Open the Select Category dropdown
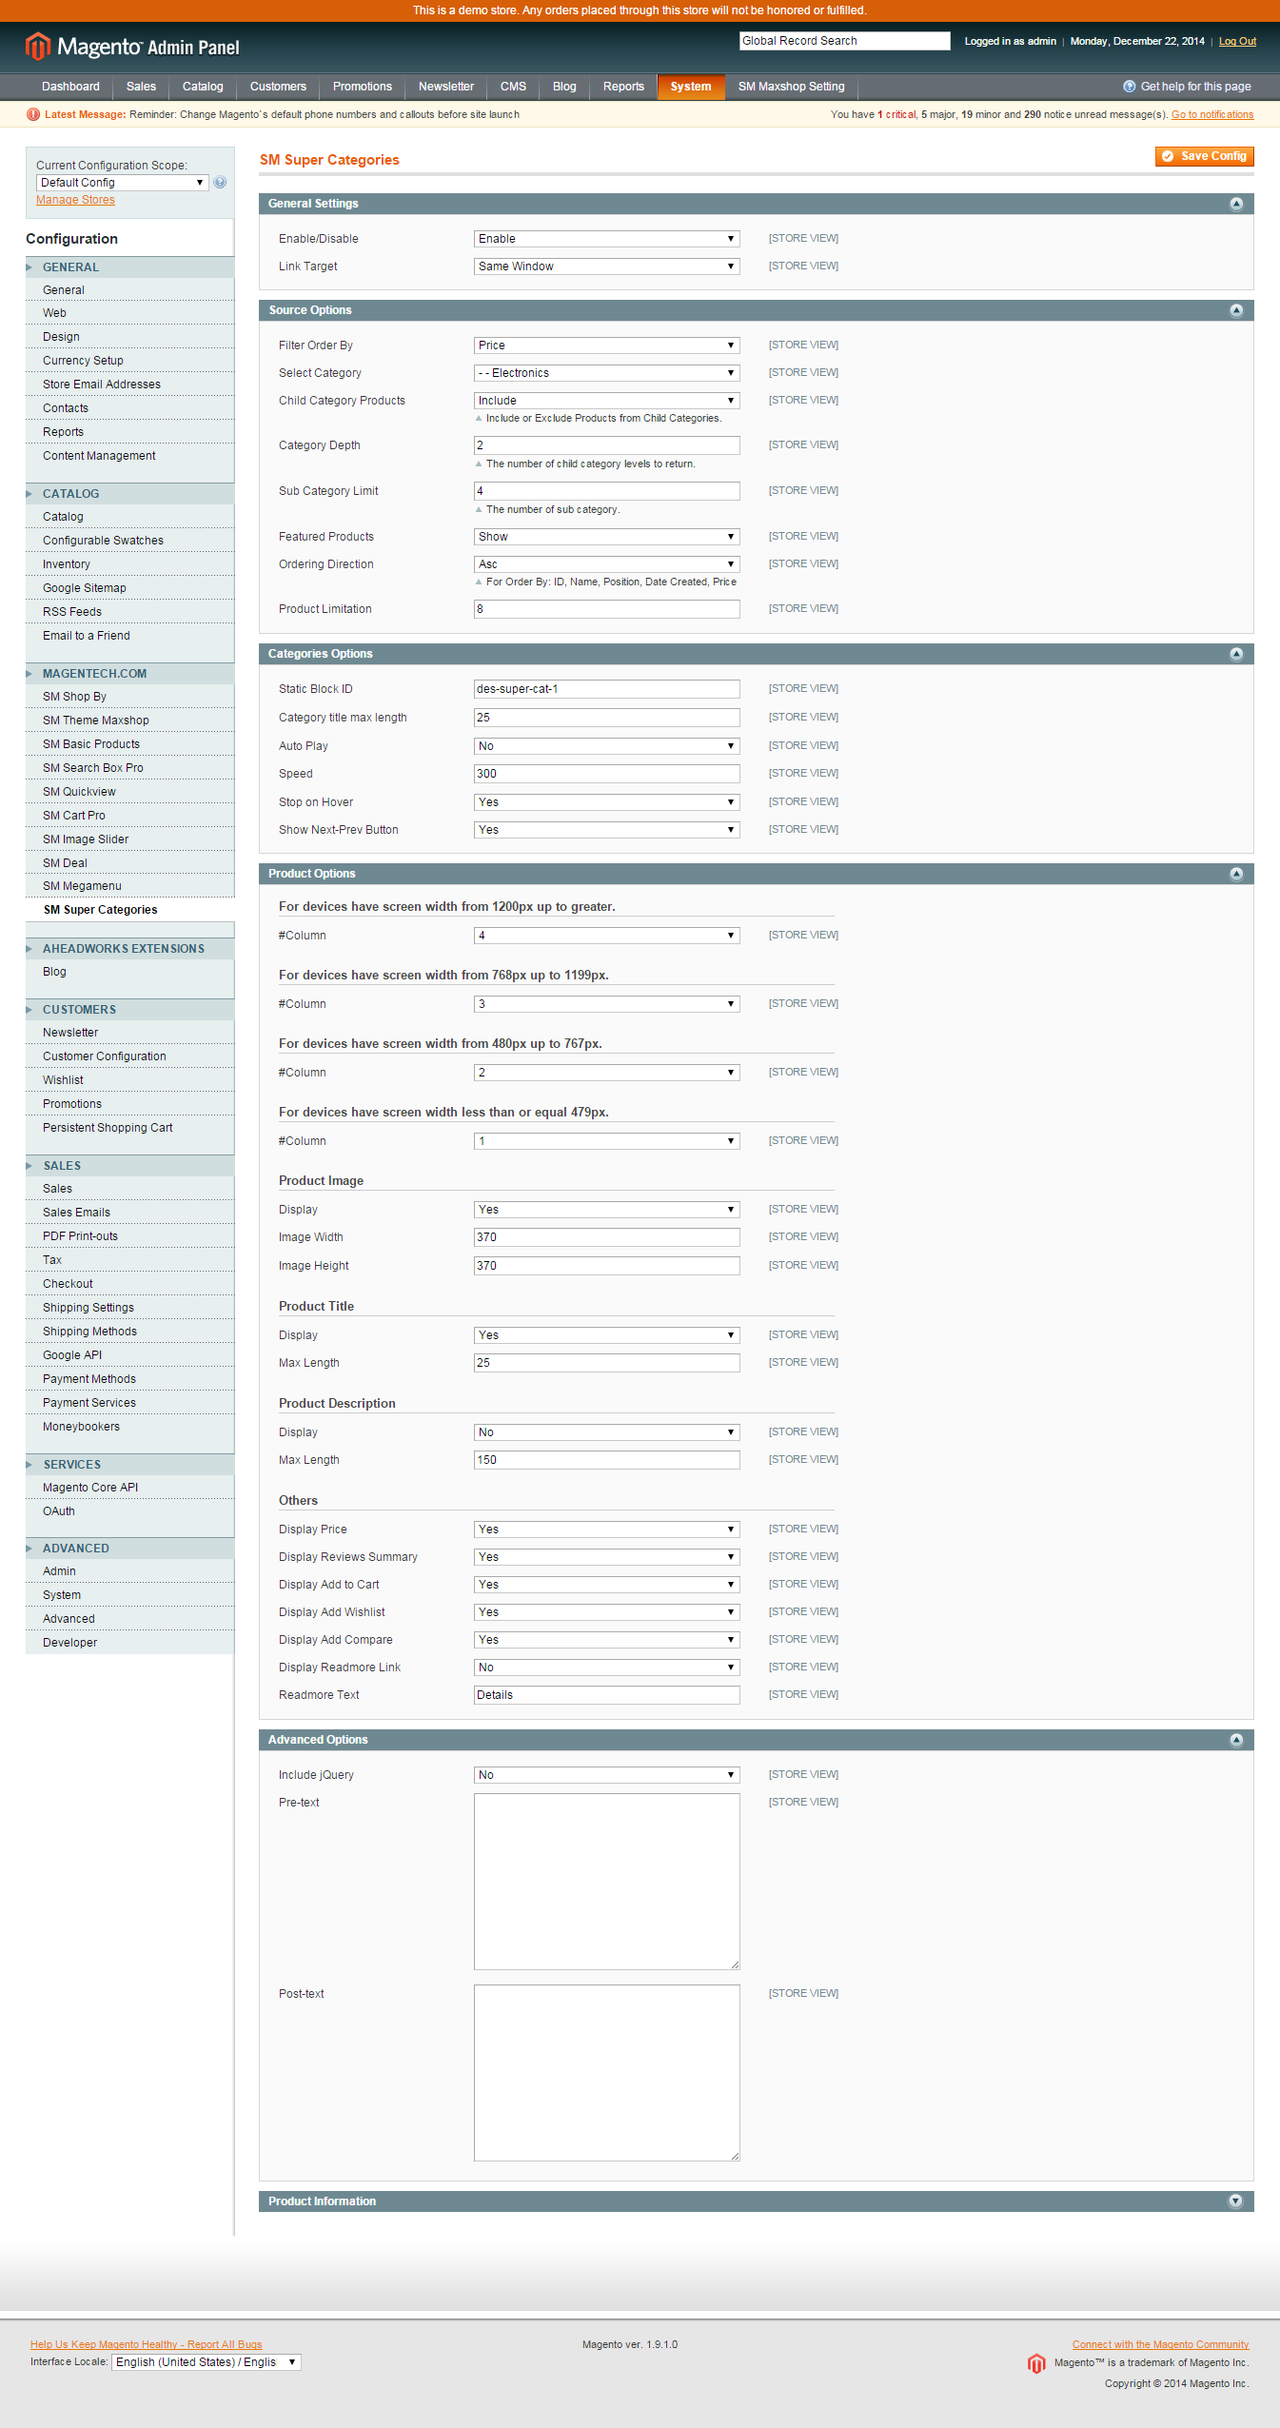Viewport: 1280px width, 2428px height. point(606,373)
